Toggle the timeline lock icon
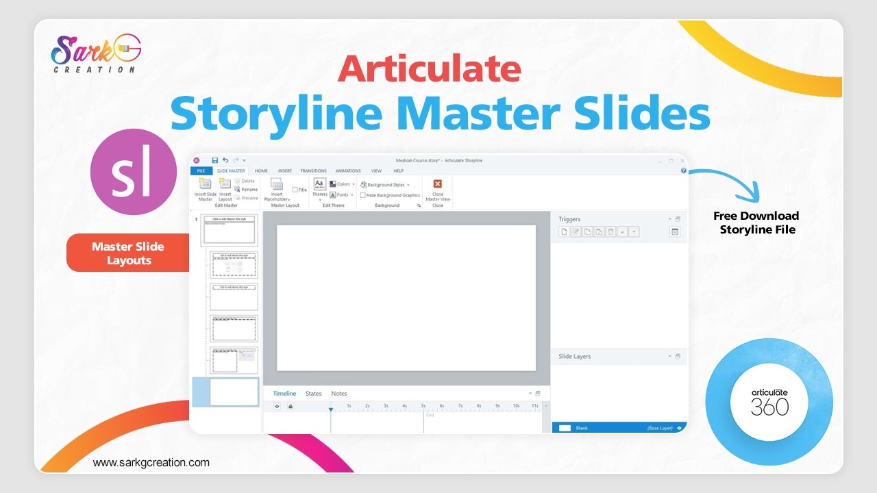 pos(291,406)
